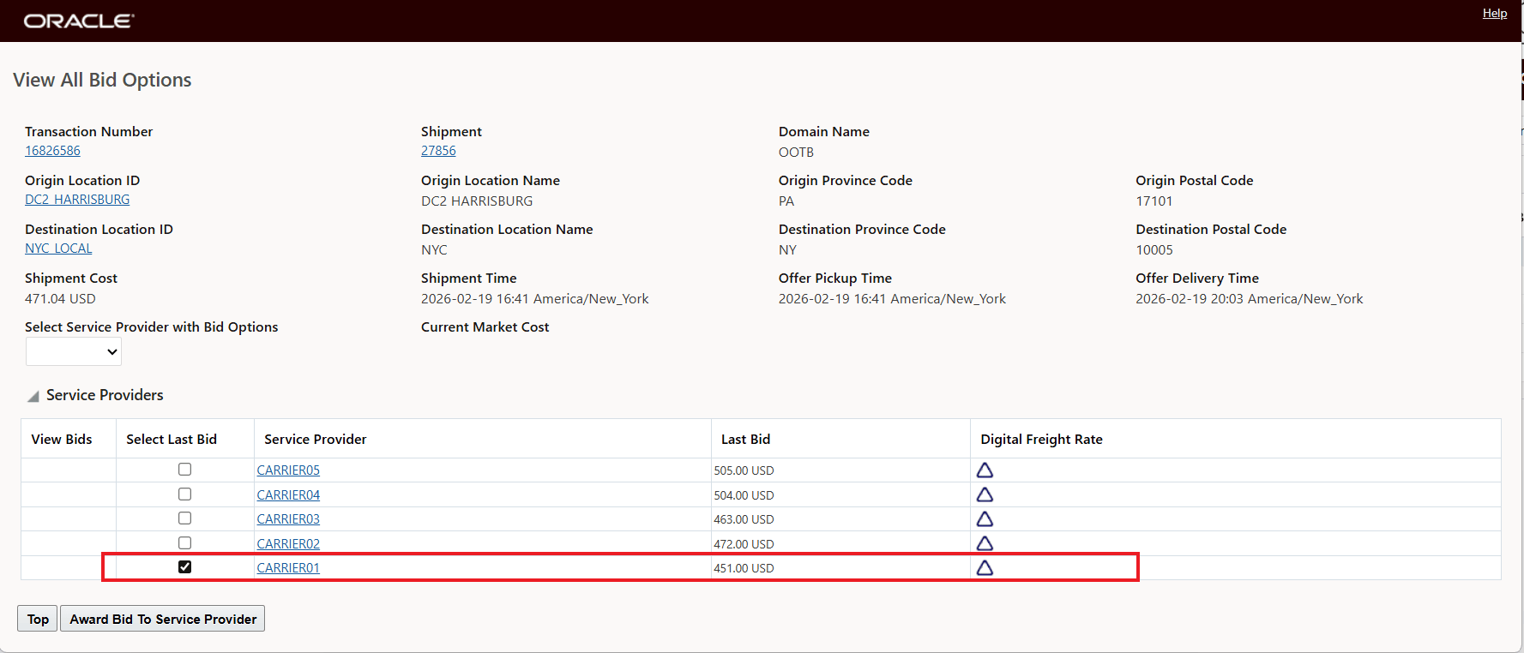Open transaction number 16826586

[x=52, y=151]
